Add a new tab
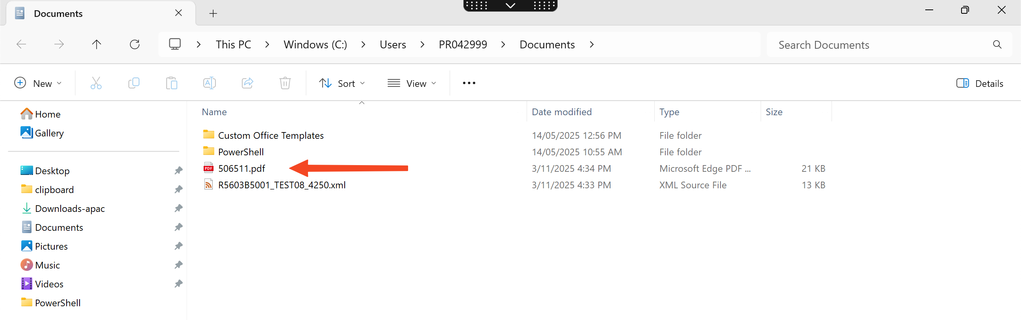 coord(213,14)
